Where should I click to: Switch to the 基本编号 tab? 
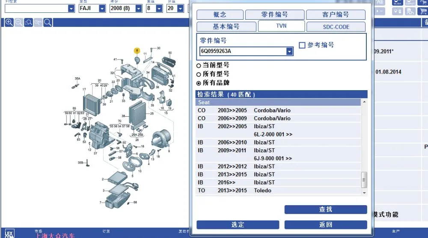[226, 26]
